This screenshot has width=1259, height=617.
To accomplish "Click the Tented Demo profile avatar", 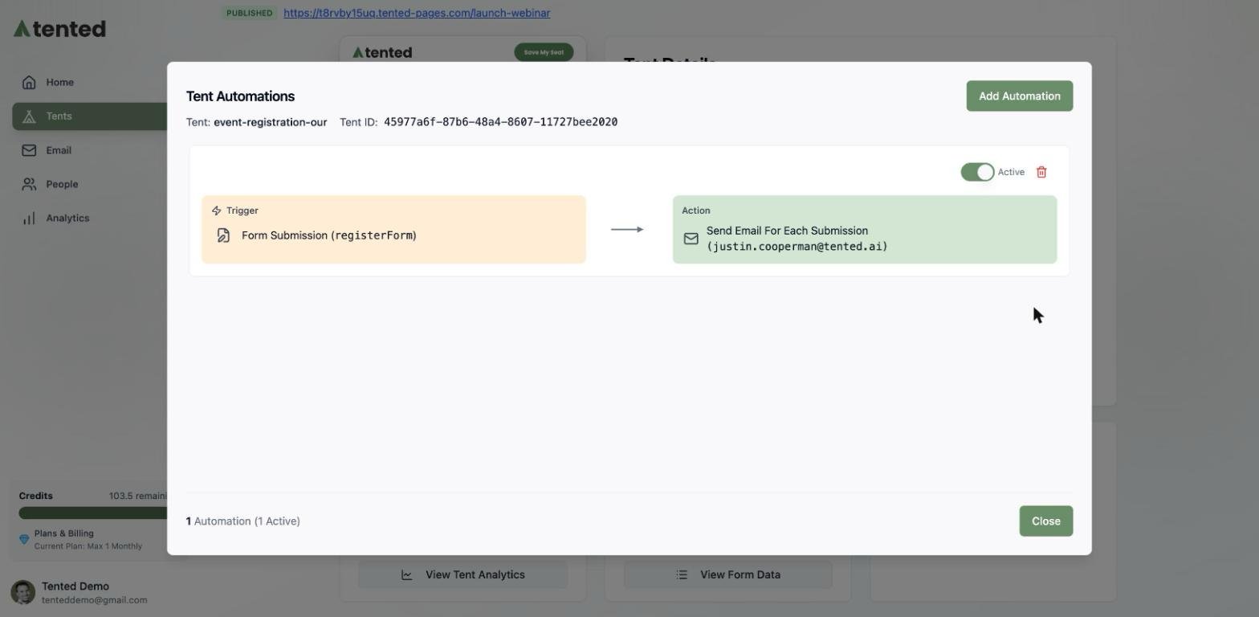I will click(22, 593).
